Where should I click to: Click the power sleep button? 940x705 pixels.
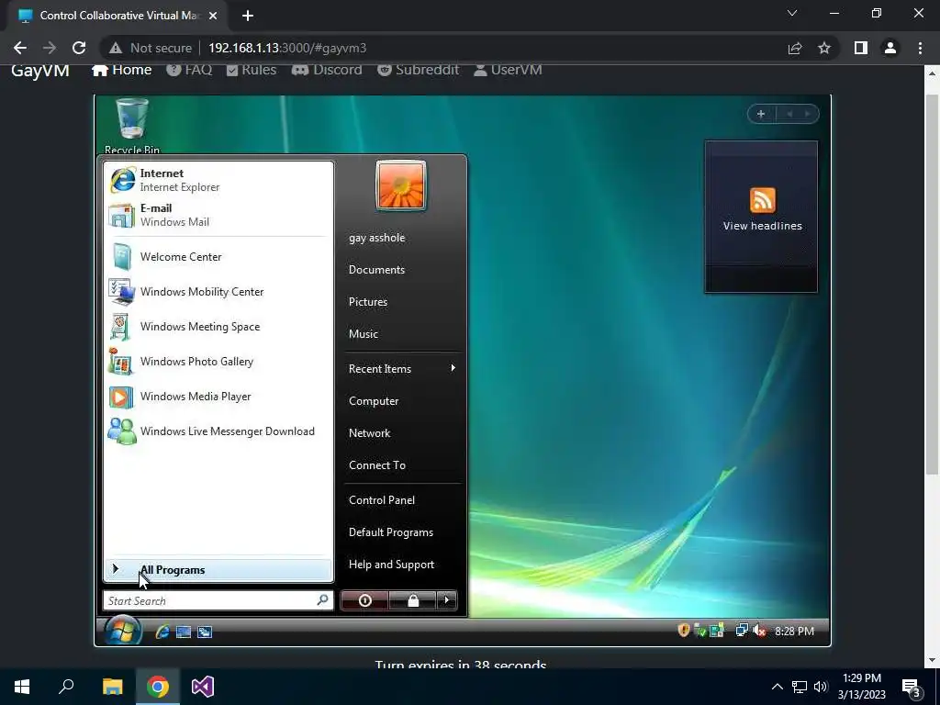click(365, 600)
